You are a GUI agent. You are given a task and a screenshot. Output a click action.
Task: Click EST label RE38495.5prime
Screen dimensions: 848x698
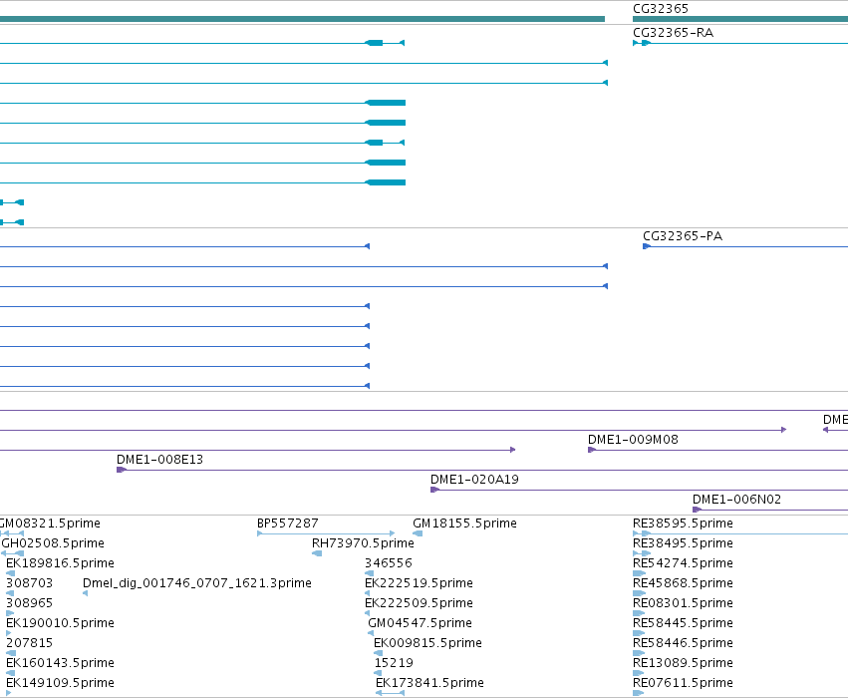[x=683, y=543]
